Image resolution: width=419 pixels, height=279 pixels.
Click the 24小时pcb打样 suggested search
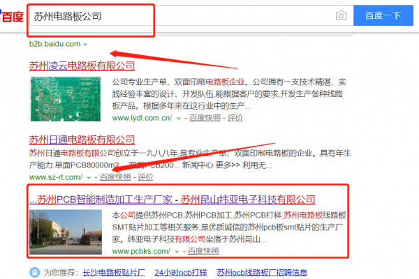[x=181, y=272]
